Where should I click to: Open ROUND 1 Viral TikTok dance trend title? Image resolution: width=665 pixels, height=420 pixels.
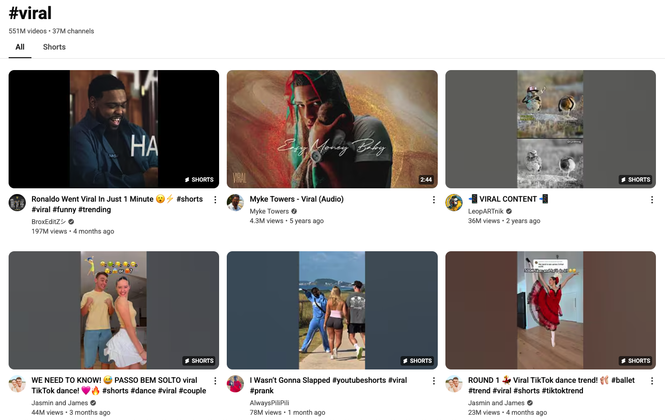551,385
